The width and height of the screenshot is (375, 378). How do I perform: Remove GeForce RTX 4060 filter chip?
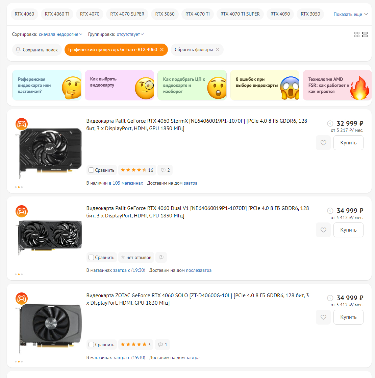tap(162, 50)
